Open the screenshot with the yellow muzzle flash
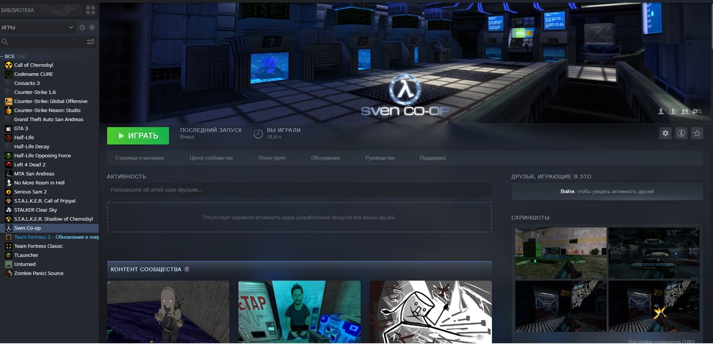This screenshot has height=344, width=713. point(654,307)
